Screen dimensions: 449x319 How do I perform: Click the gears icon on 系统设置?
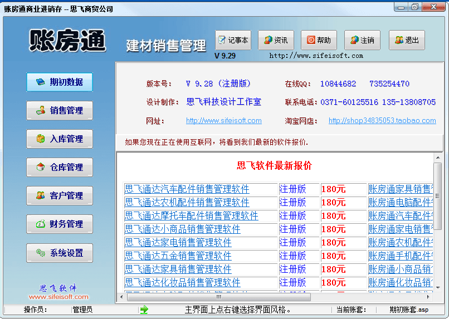[40, 253]
